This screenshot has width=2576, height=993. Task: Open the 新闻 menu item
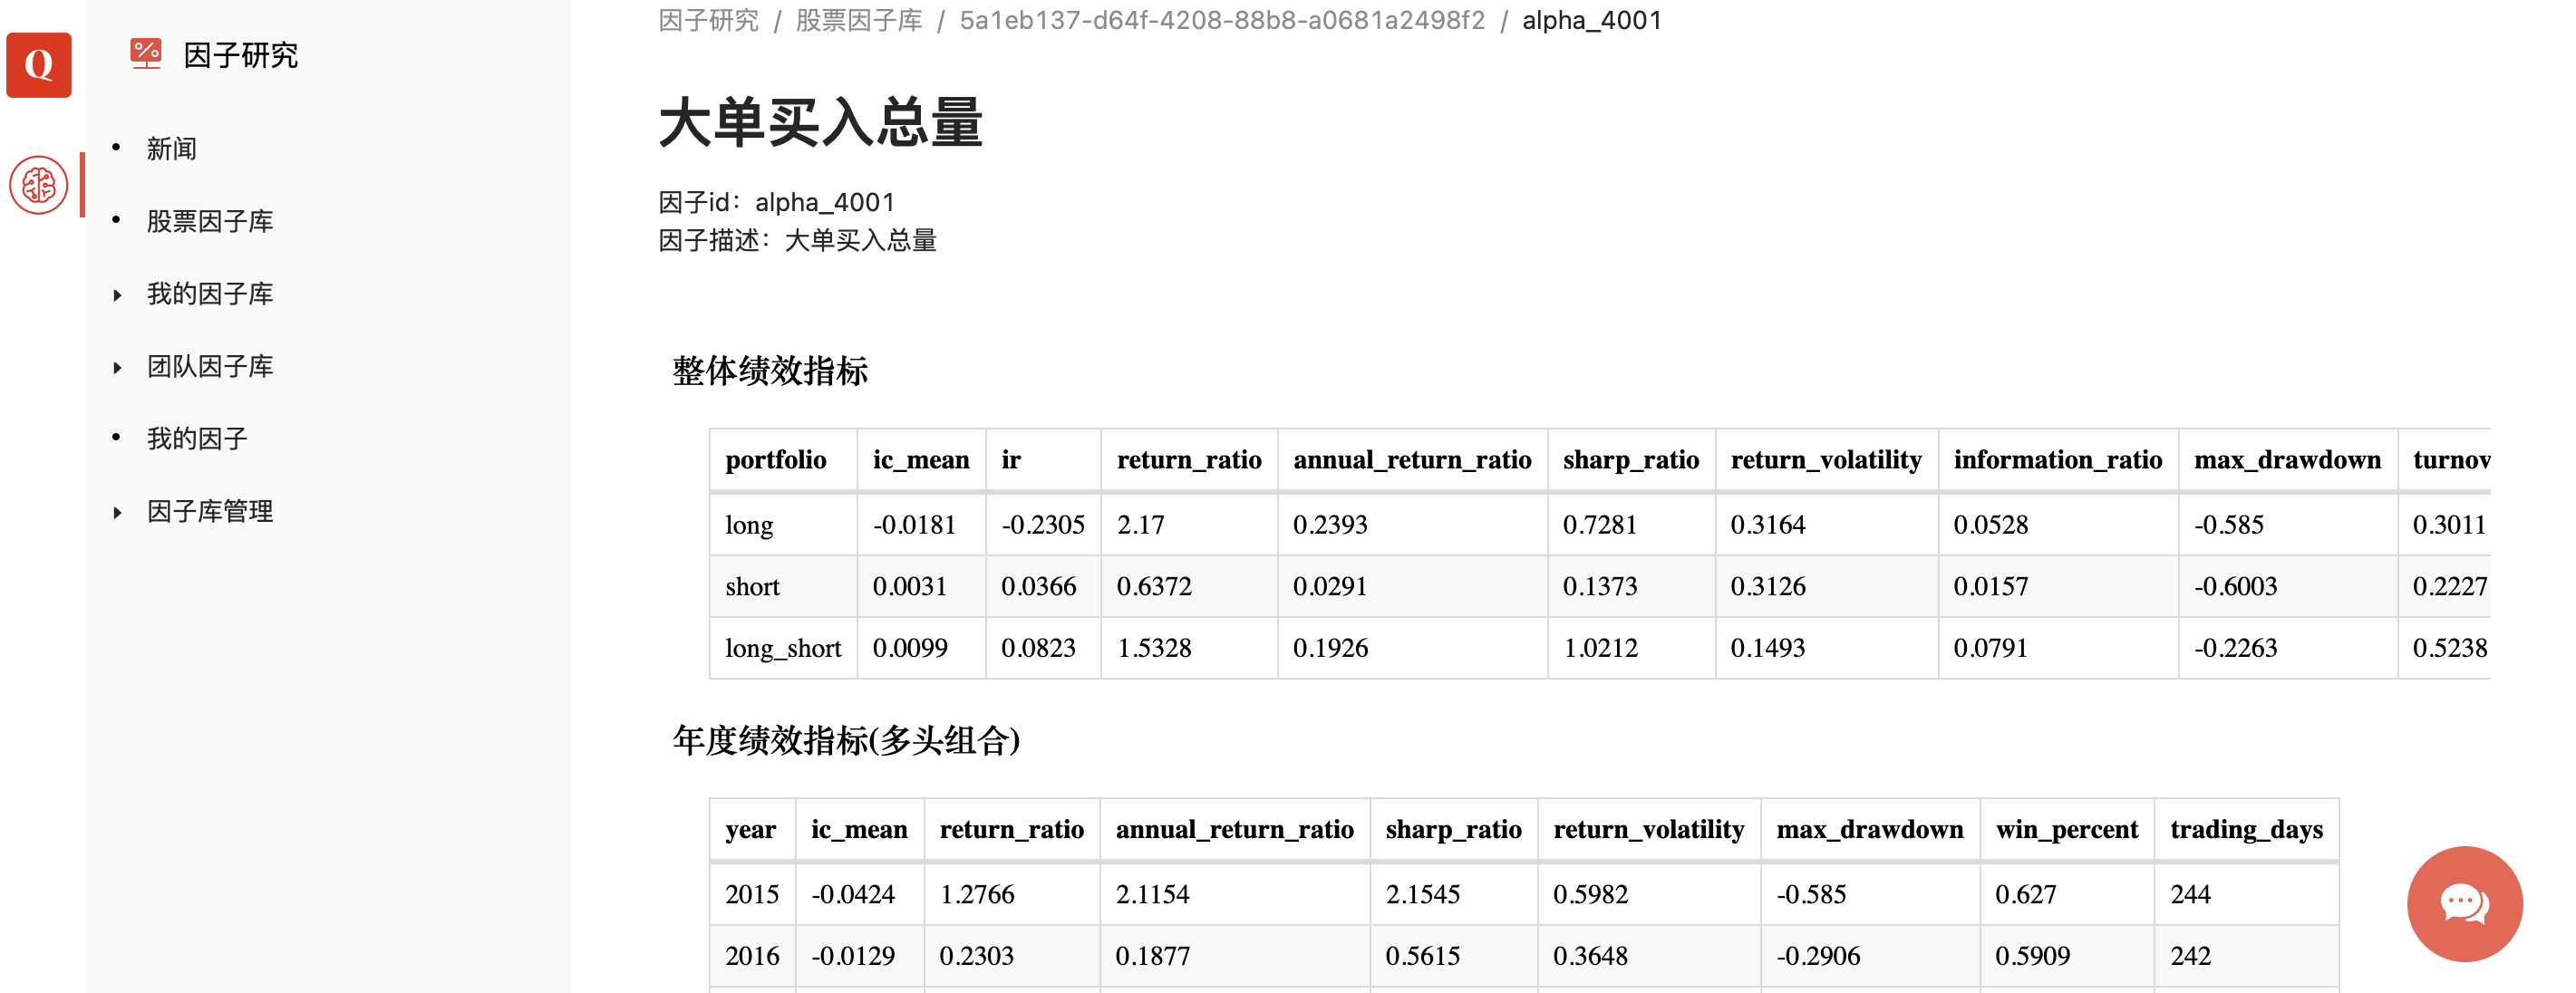(172, 149)
